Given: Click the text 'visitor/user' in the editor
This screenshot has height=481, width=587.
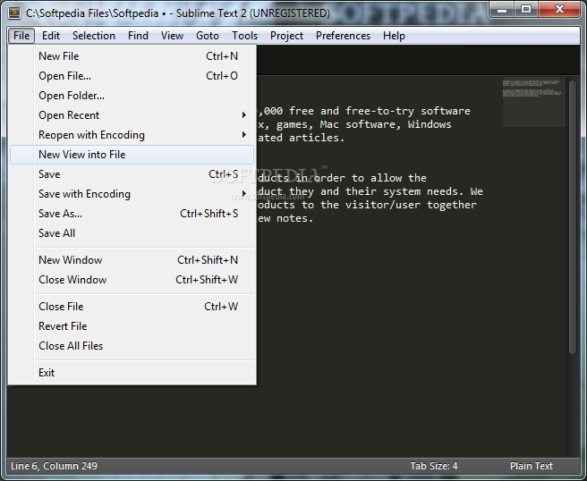Looking at the screenshot, I should coord(383,205).
